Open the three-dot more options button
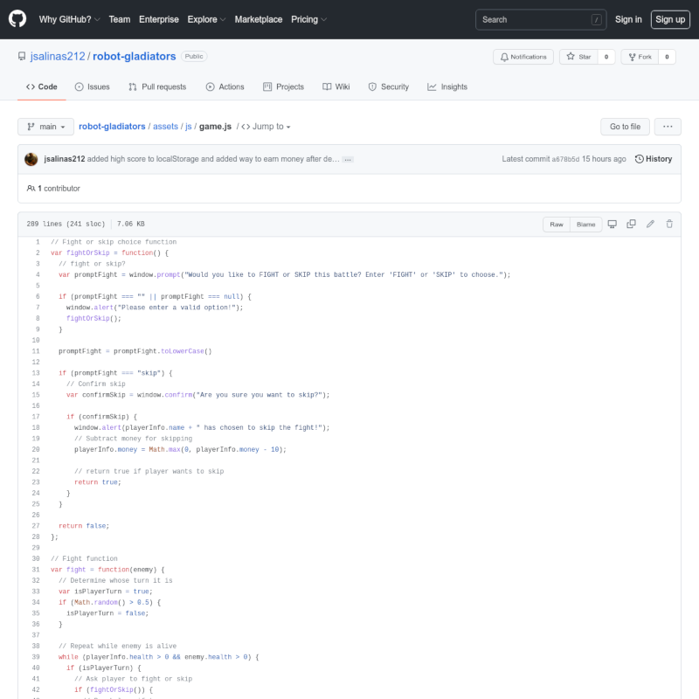This screenshot has width=699, height=699. (668, 127)
